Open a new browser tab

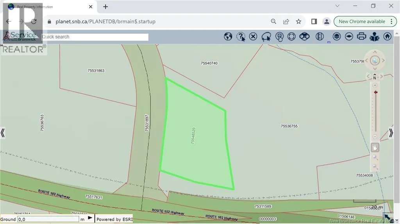tap(105, 7)
